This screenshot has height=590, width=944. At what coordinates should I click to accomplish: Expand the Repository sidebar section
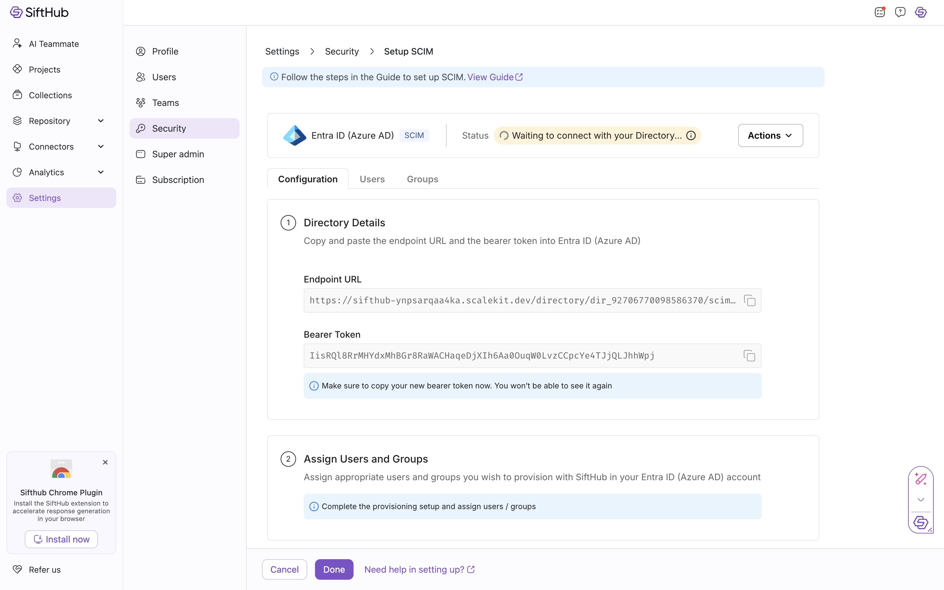click(101, 121)
